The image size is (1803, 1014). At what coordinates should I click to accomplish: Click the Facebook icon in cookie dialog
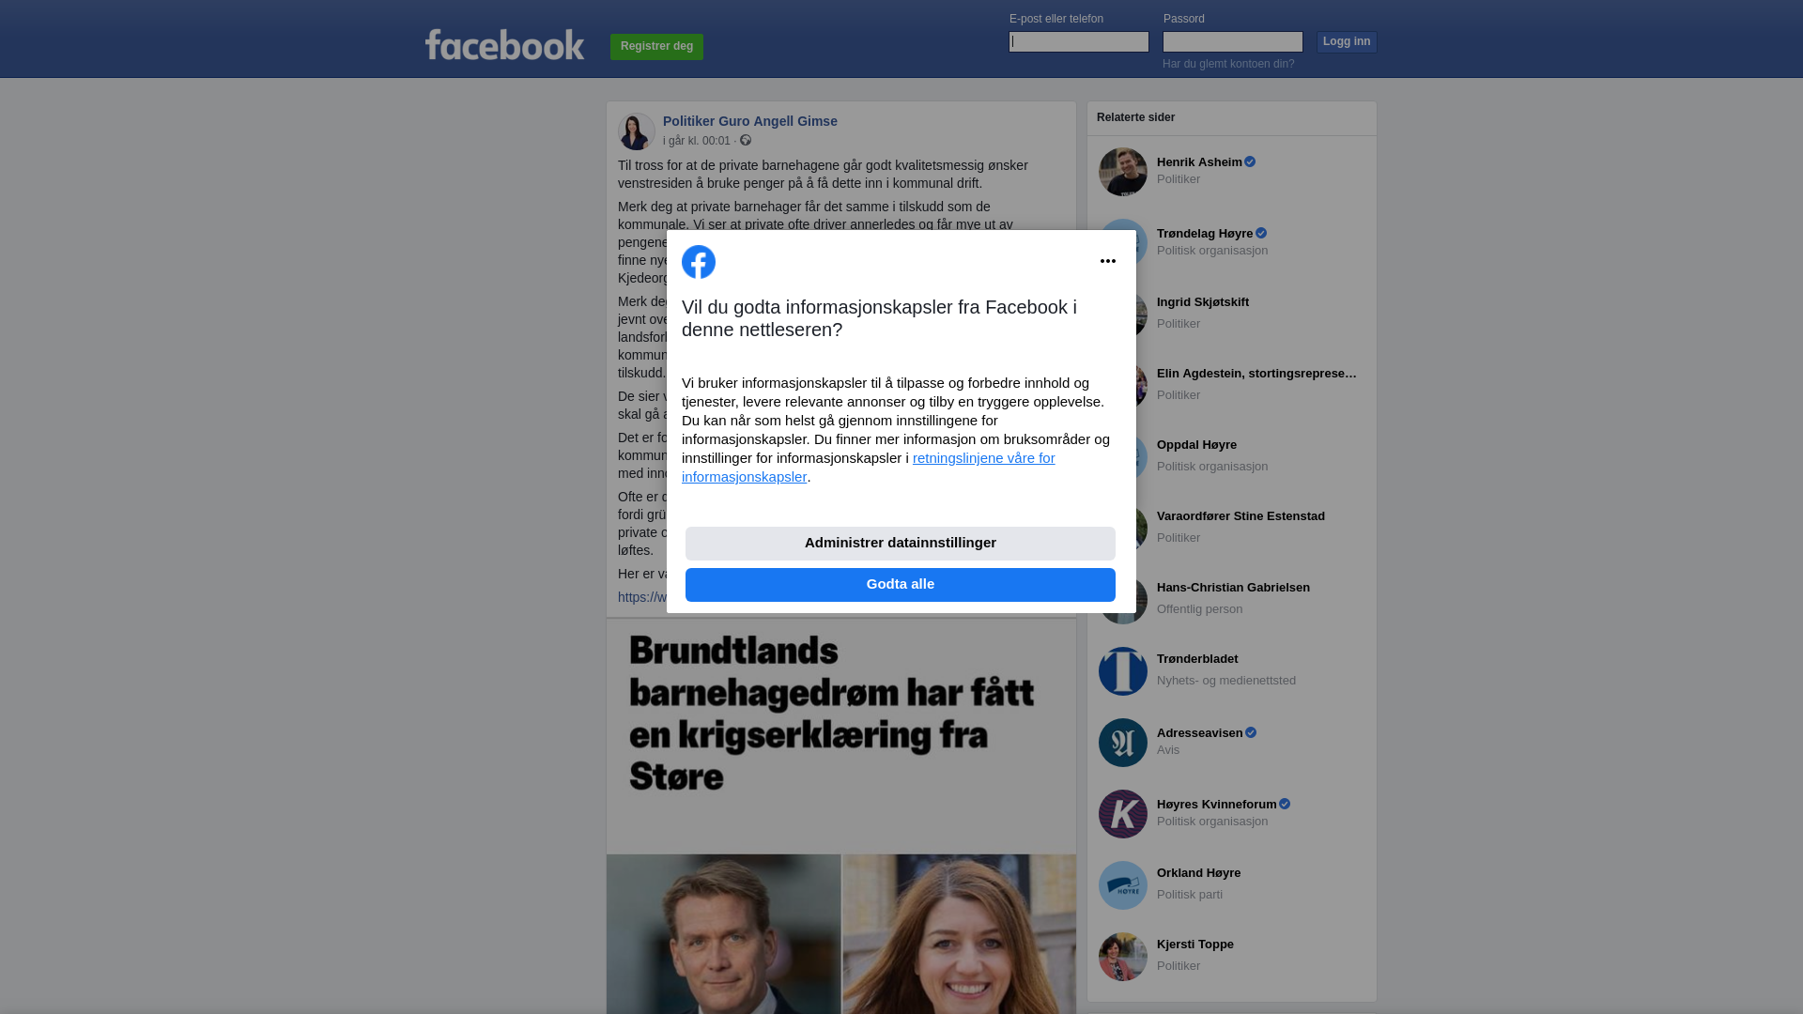(x=699, y=262)
